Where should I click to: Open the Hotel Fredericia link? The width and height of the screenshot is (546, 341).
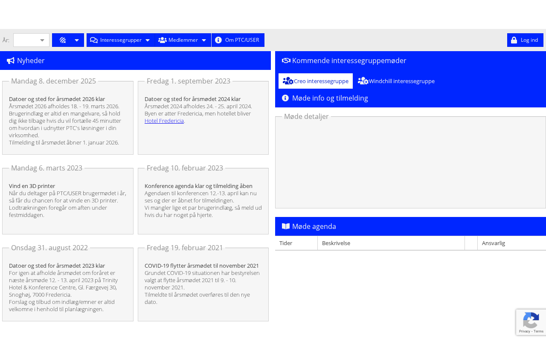tap(164, 121)
